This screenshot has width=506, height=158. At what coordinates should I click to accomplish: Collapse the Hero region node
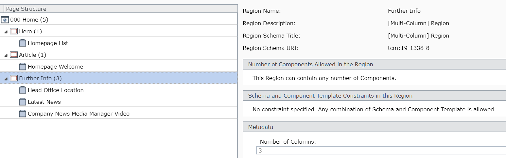click(6, 32)
